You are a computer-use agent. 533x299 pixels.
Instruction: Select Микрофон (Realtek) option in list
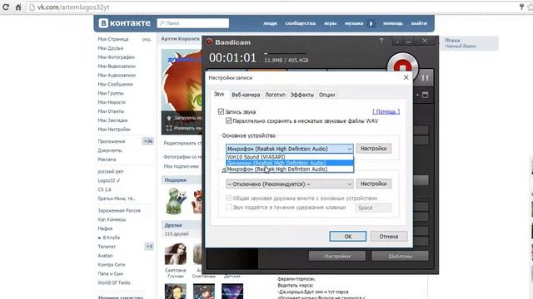[x=290, y=169]
